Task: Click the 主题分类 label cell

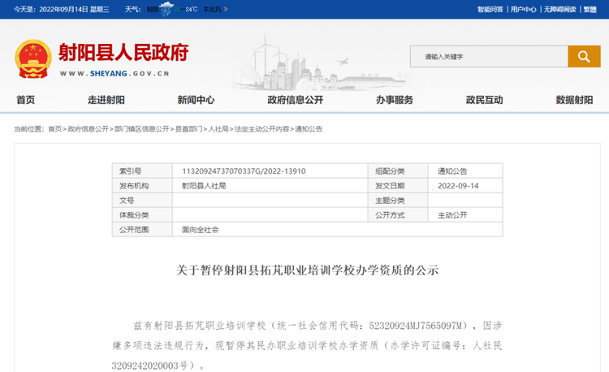Action: (x=398, y=201)
